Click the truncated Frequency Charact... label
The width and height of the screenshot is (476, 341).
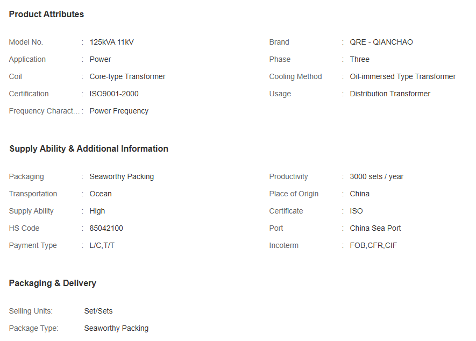[x=44, y=111]
